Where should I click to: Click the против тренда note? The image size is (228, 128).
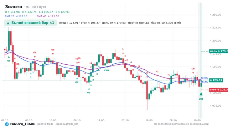tap(139, 23)
